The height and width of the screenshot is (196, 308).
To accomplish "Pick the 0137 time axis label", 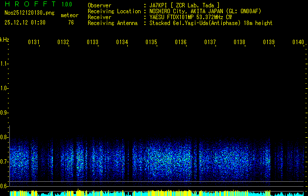I will (210, 43).
